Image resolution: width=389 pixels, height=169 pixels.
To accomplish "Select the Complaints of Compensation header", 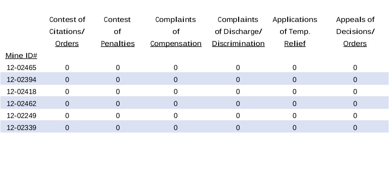I will (175, 31).
